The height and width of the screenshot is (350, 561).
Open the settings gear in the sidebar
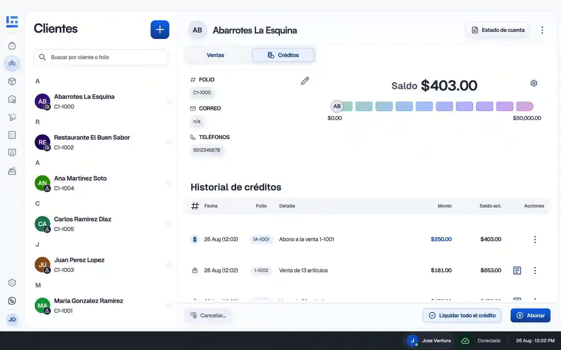pos(12,283)
